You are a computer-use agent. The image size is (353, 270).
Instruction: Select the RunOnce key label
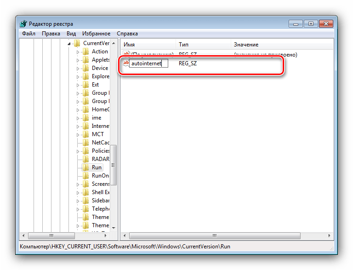[x=100, y=176]
